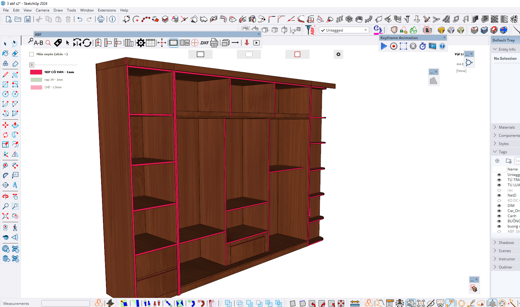The image size is (520, 307).
Task: Select the Paint Bucket tool
Action: (x=5, y=54)
